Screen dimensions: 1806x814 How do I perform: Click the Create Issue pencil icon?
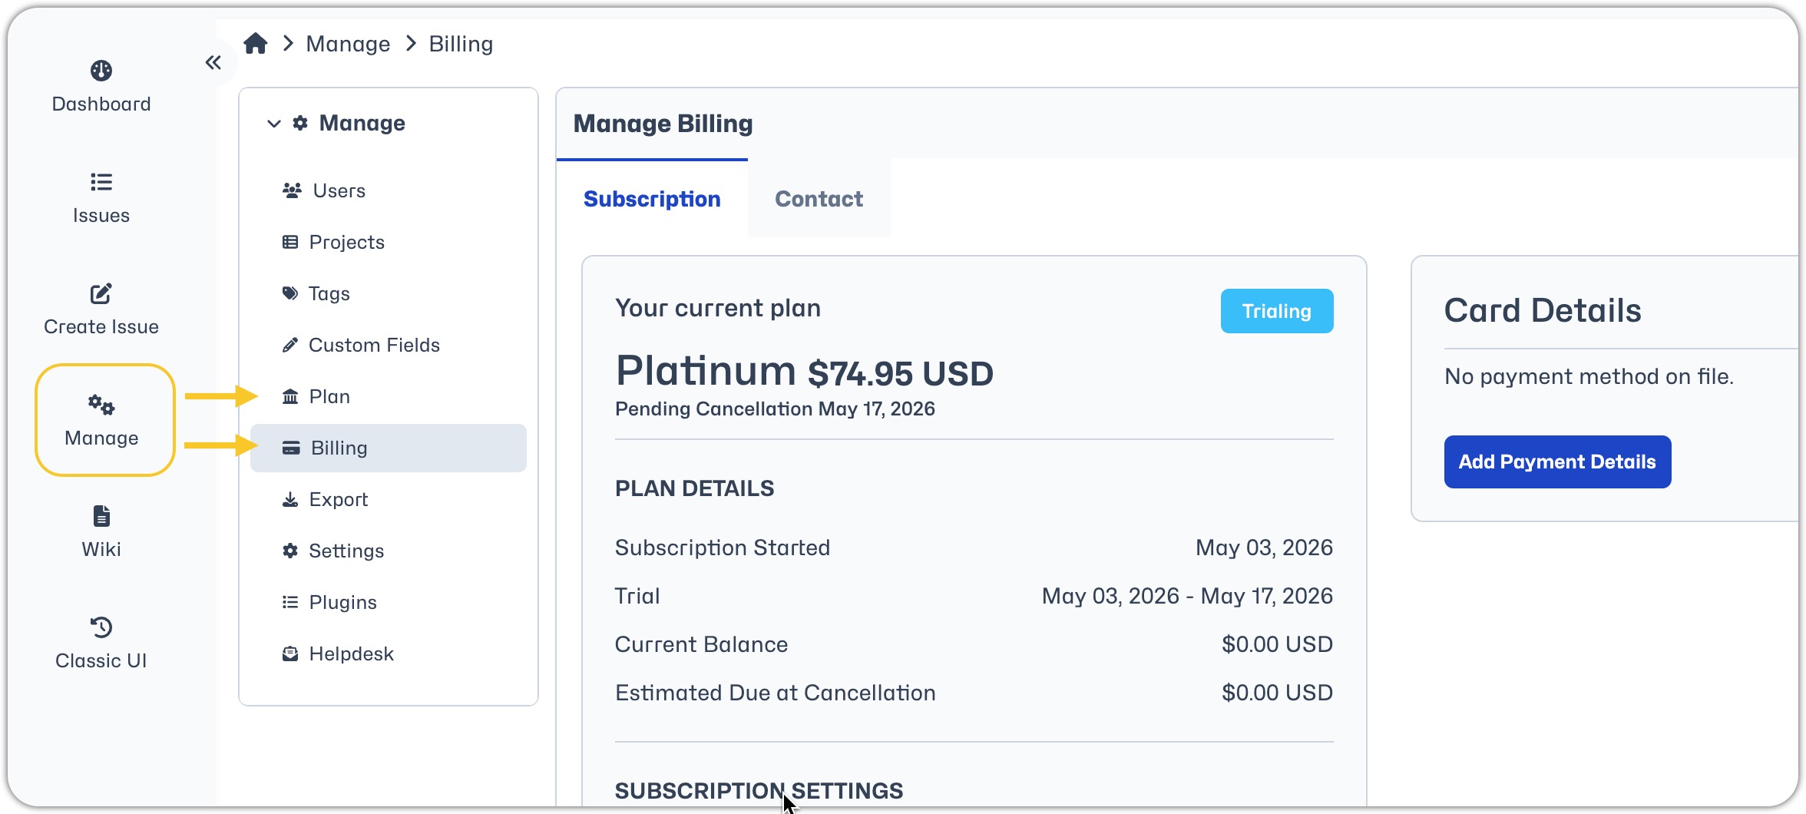pyautogui.click(x=101, y=293)
